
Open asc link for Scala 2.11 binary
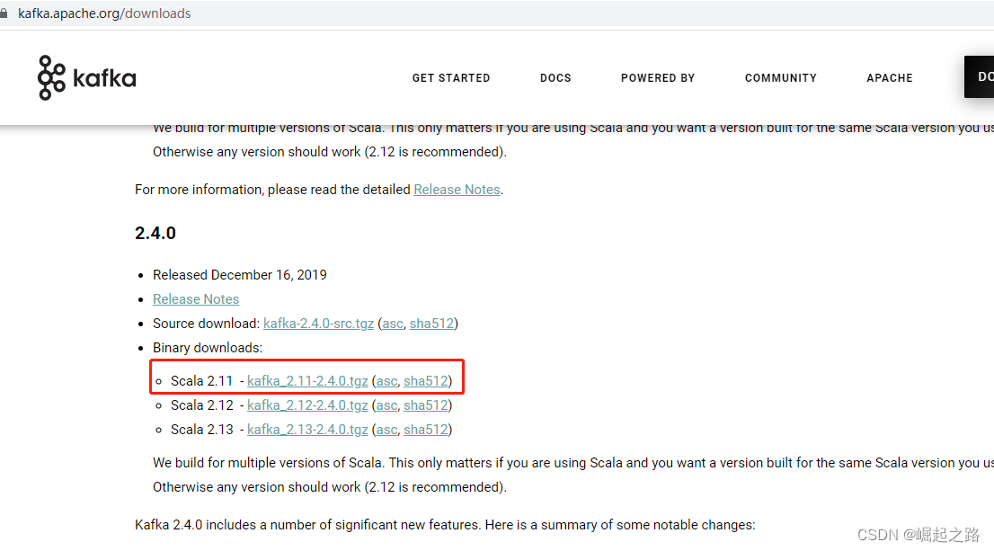point(386,381)
